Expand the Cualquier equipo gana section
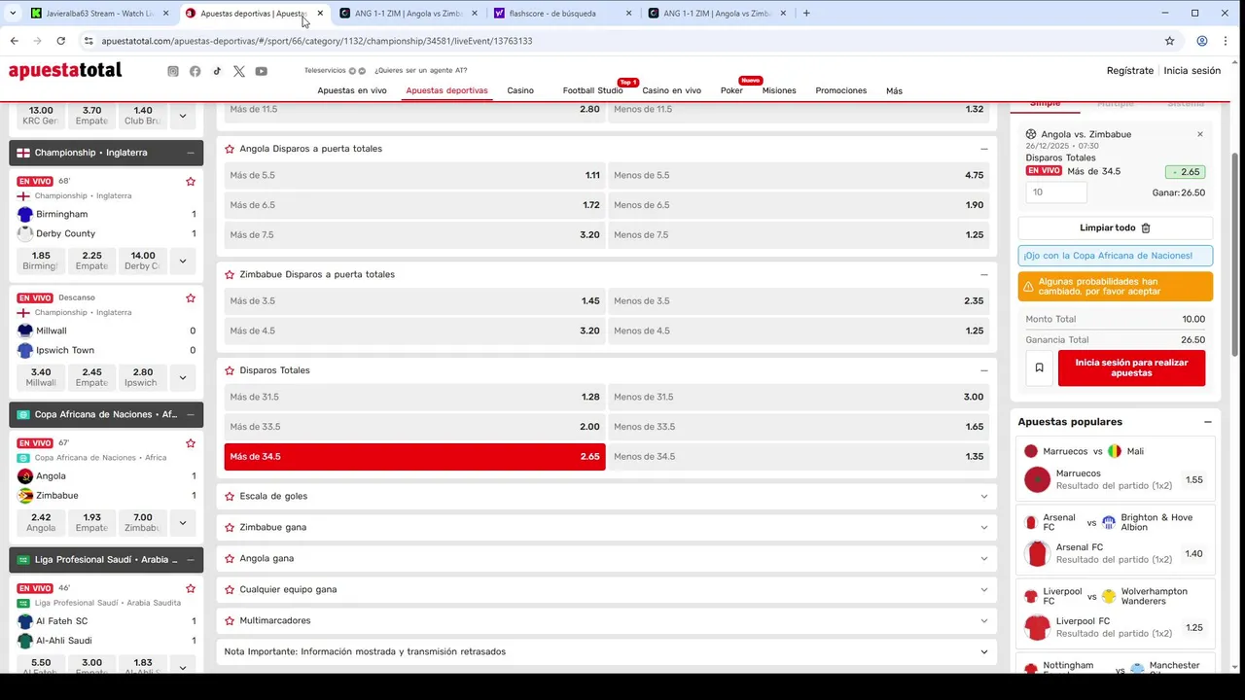1245x700 pixels. (984, 589)
